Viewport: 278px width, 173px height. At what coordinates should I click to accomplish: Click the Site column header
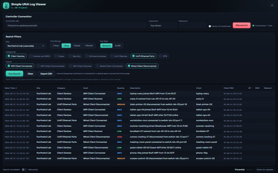click(38, 88)
